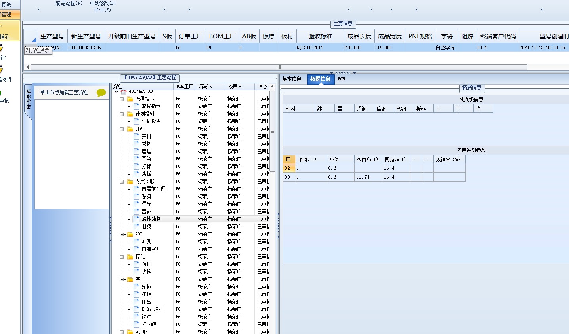Click the 沉铜3 folder icon
Image resolution: width=569 pixels, height=334 pixels.
coord(130,332)
